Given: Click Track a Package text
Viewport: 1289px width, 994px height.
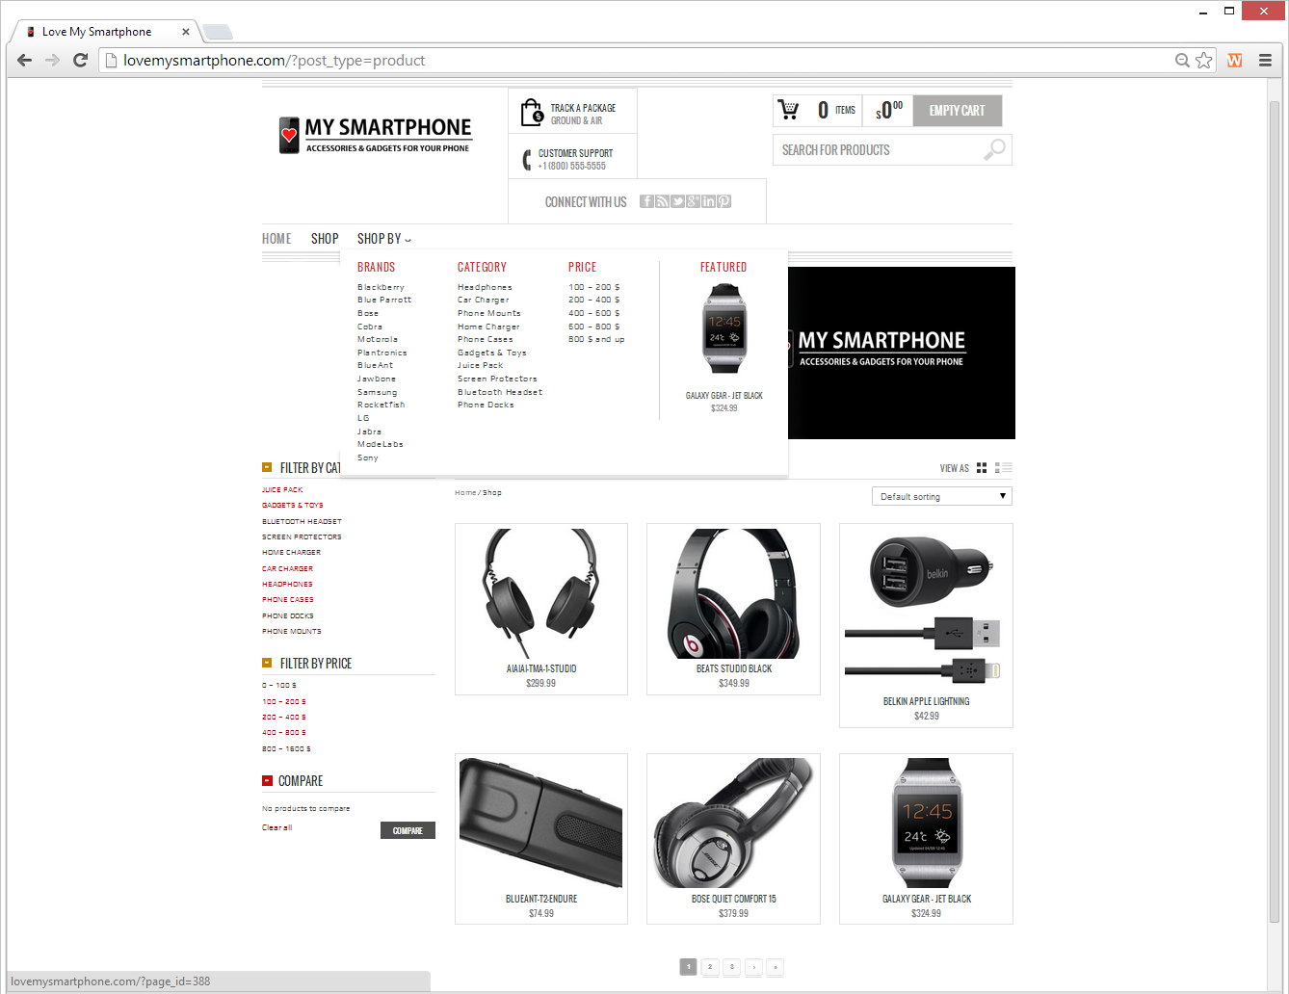Looking at the screenshot, I should click(583, 108).
